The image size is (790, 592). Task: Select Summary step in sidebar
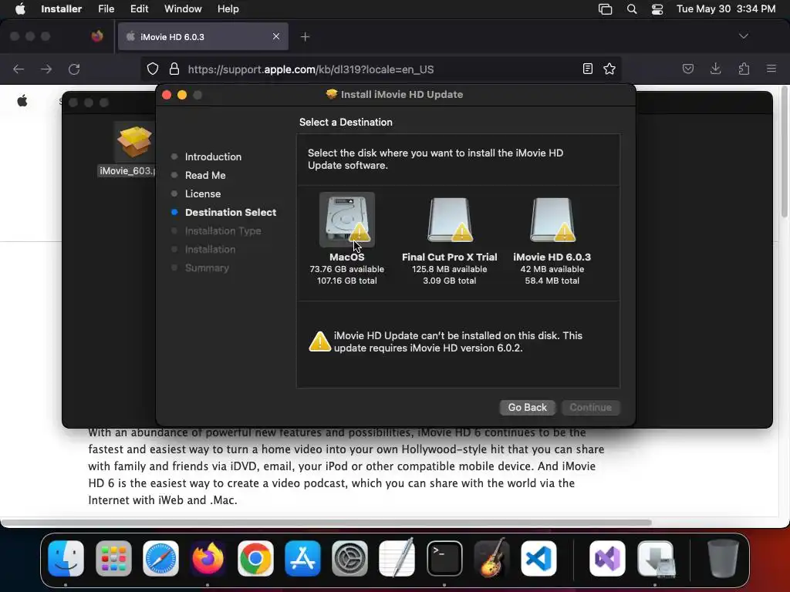coord(207,267)
